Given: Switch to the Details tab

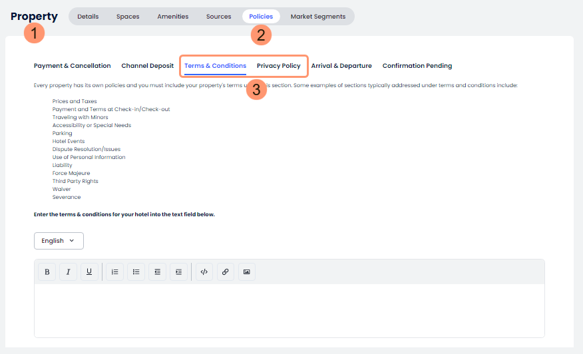Looking at the screenshot, I should pyautogui.click(x=88, y=17).
